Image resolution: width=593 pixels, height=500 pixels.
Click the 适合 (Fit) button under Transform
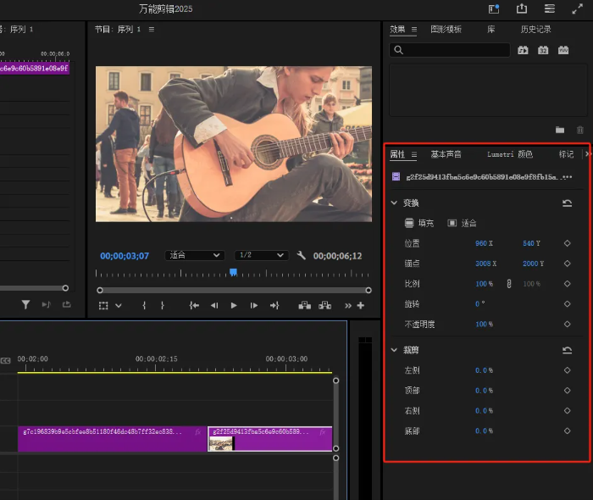[x=463, y=223]
